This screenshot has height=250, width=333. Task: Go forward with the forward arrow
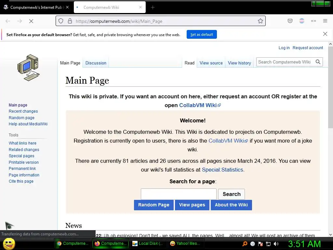click(20, 21)
